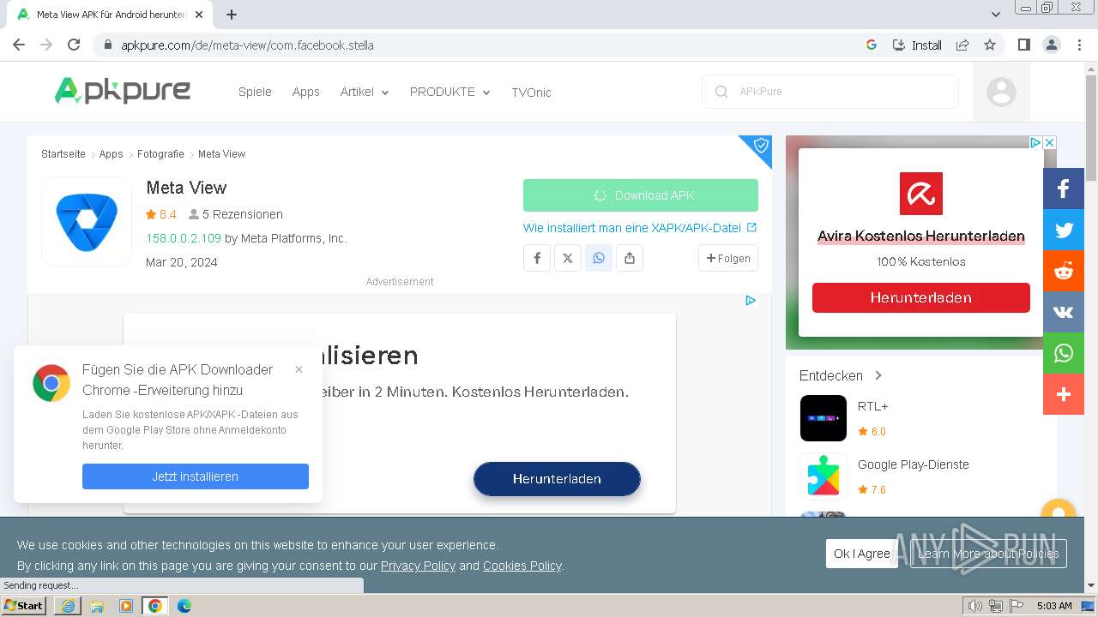Open Chrome three-dot menu

click(x=1079, y=45)
